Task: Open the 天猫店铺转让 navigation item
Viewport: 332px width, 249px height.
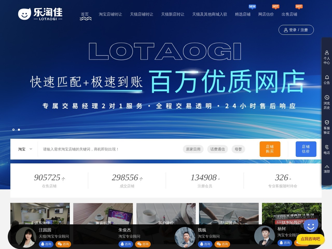Action: (141, 14)
